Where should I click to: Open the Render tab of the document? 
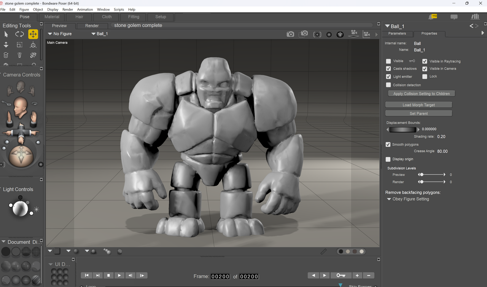tap(92, 26)
